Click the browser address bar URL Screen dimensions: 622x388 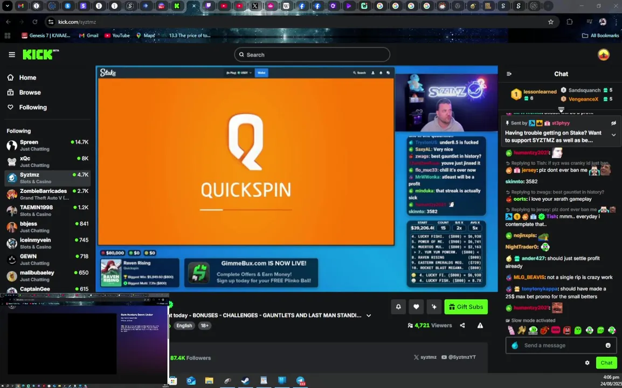click(77, 22)
